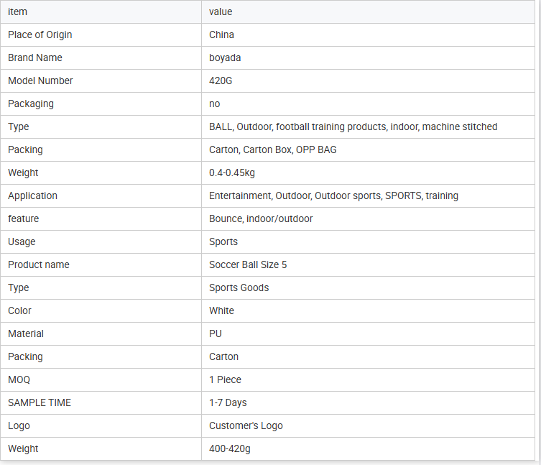Click the 'Soccer Ball Size 5' value
The height and width of the screenshot is (465, 541).
(x=248, y=264)
